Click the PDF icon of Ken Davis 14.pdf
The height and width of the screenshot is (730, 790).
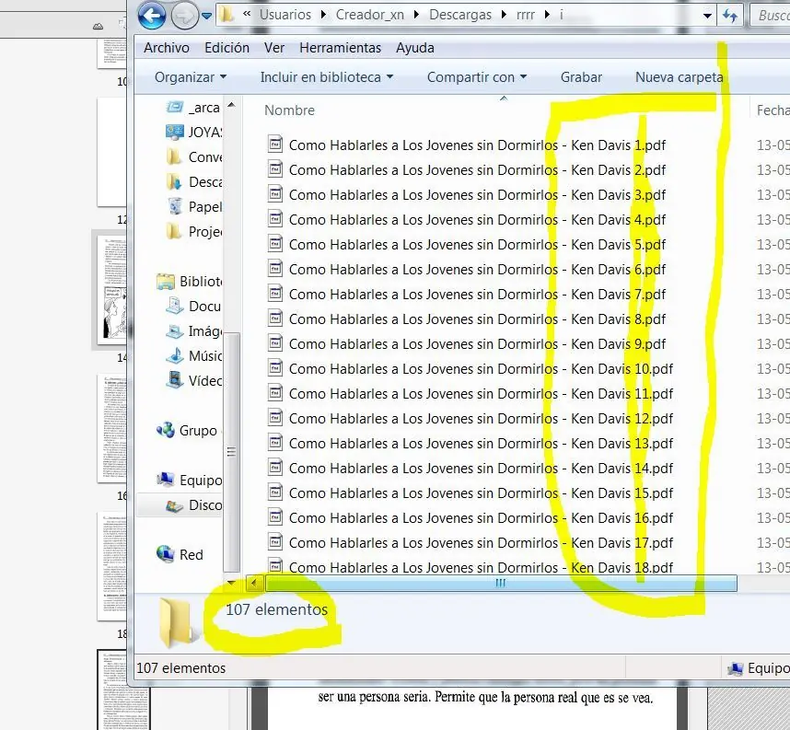pos(275,468)
